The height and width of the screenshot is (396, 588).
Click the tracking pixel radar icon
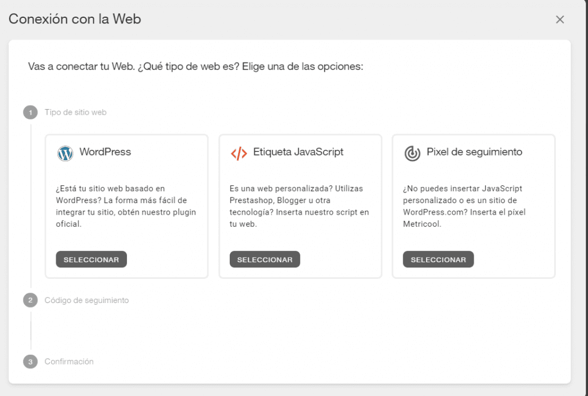click(x=412, y=153)
